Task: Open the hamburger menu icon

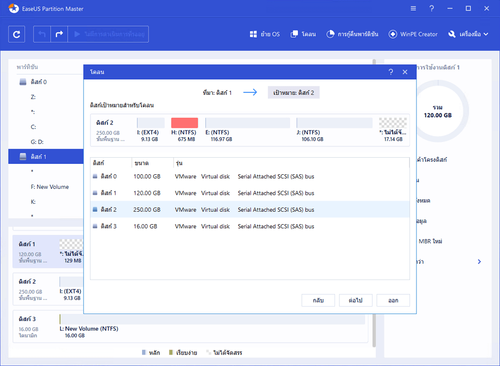Action: 413,8
